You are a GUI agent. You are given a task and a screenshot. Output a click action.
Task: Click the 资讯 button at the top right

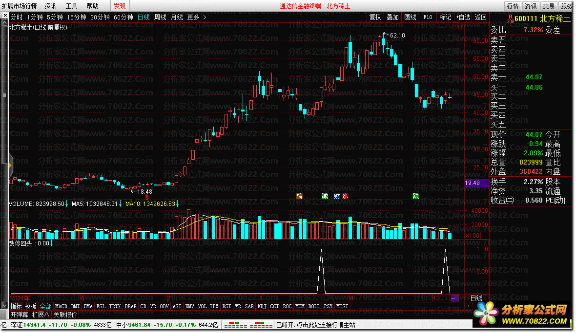[x=531, y=6]
